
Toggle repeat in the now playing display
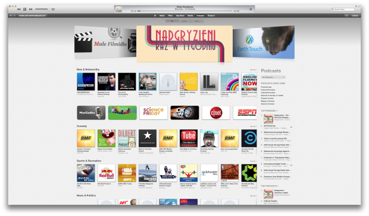[x=132, y=11]
